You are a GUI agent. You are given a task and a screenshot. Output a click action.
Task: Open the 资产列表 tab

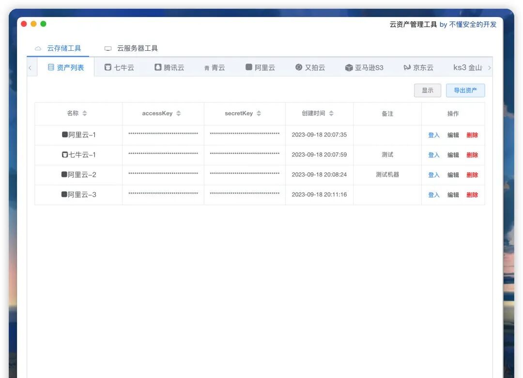(66, 67)
